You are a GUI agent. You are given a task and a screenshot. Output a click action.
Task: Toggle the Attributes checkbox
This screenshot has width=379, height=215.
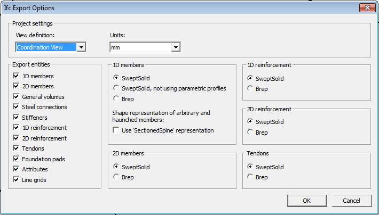tap(16, 169)
